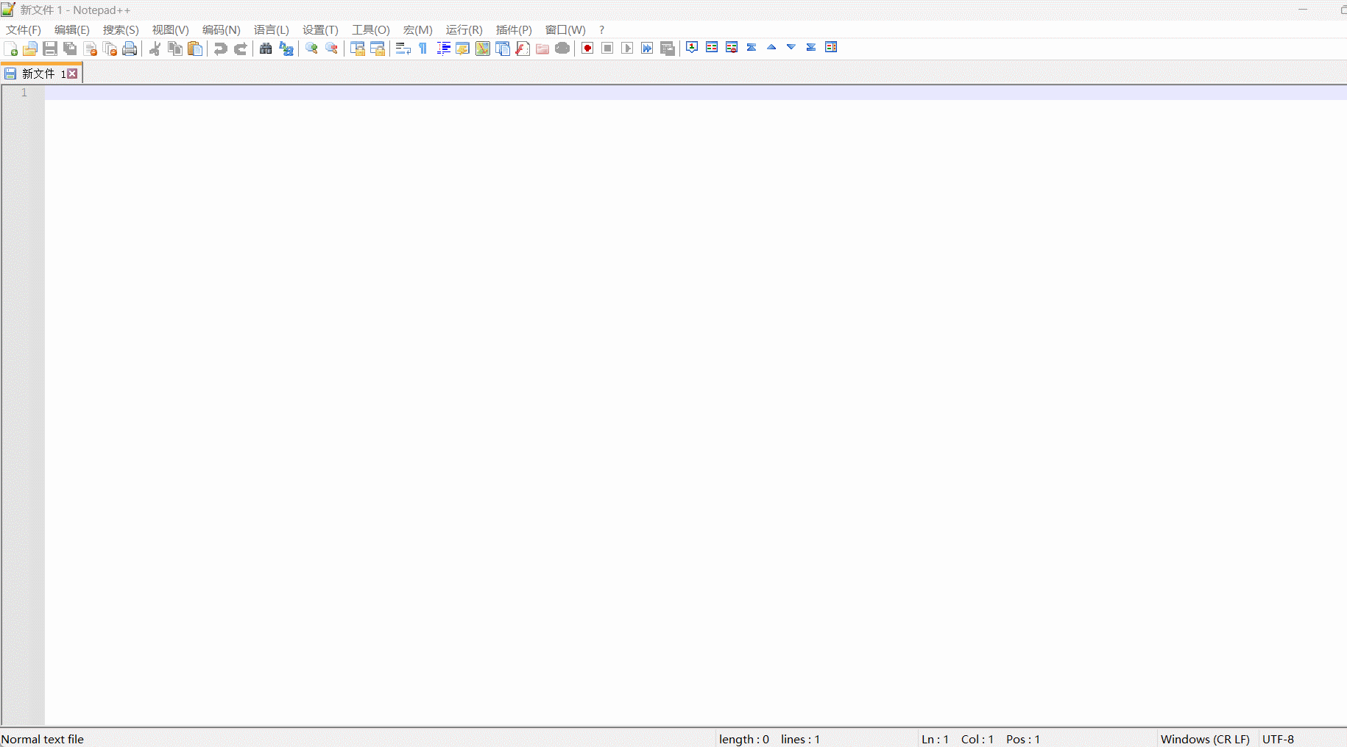This screenshot has height=747, width=1347.
Task: Click the New file toolbar icon
Action: coord(11,49)
